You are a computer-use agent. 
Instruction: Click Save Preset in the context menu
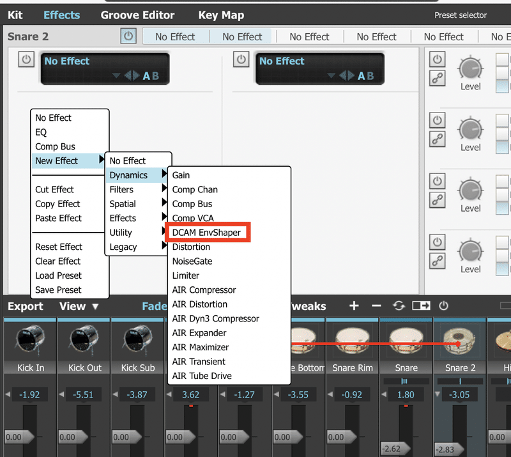coord(58,290)
